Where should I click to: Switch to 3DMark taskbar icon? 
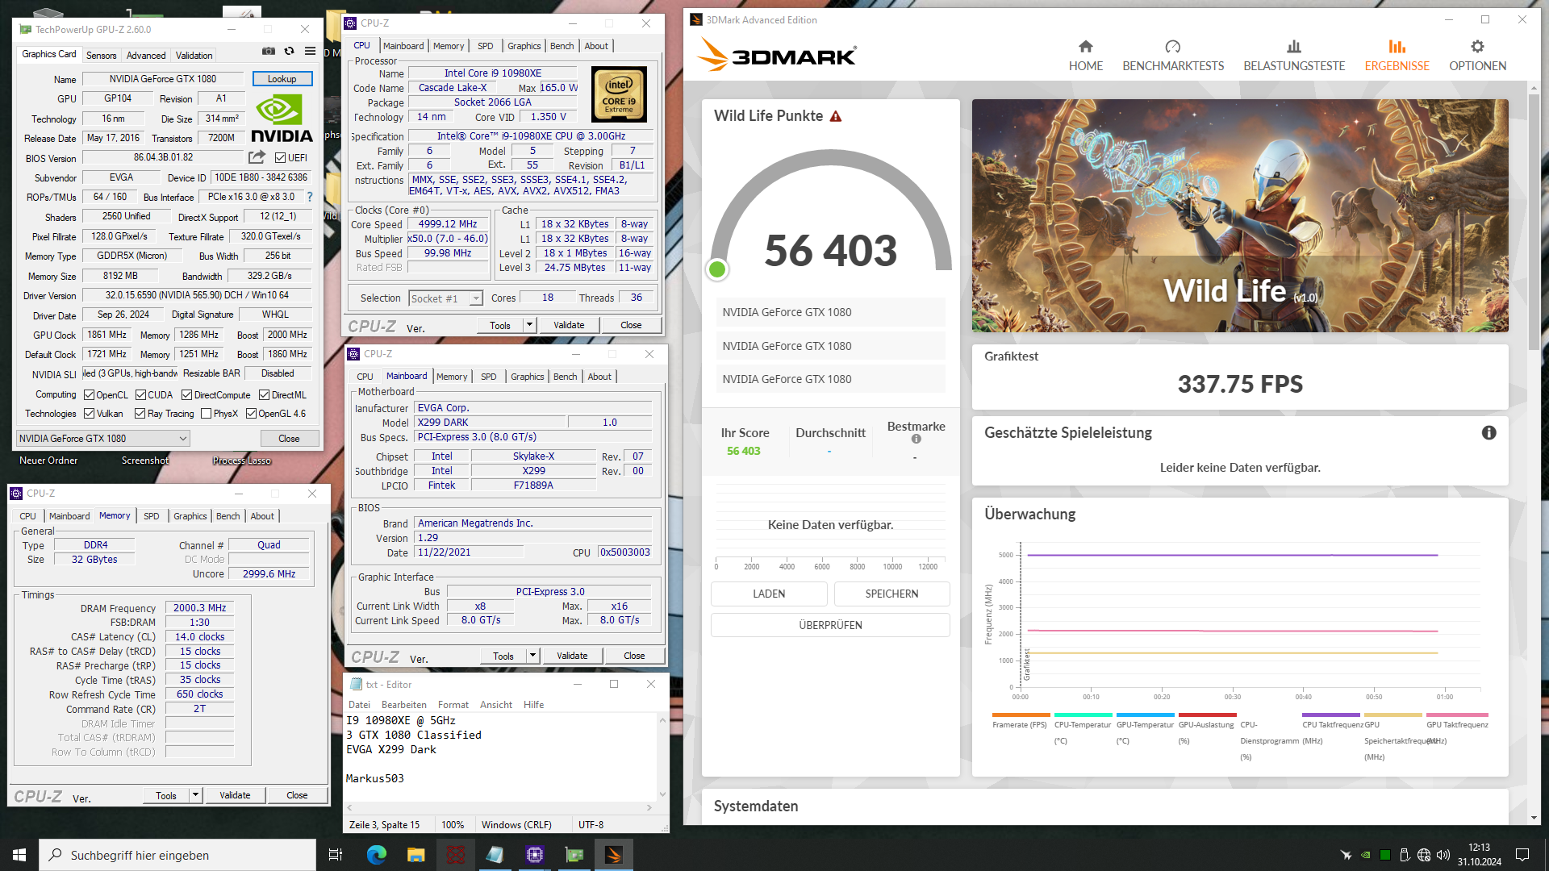point(613,855)
